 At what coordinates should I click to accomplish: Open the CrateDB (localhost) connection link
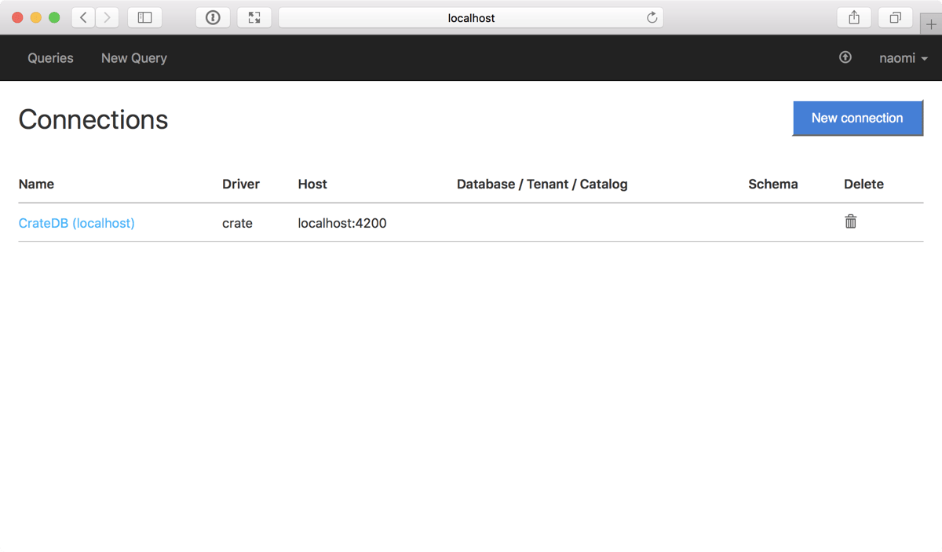[x=76, y=223]
